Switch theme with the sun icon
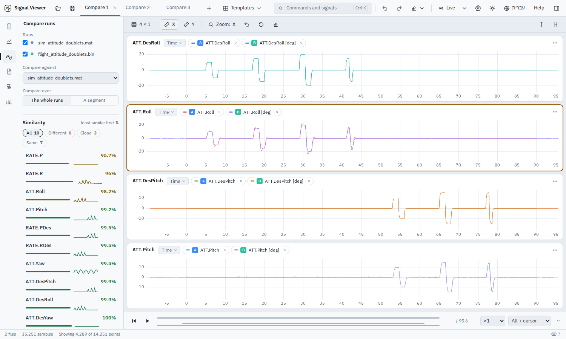 coord(492,8)
